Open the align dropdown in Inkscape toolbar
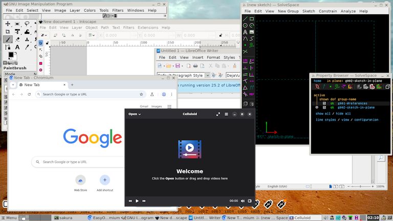This screenshot has height=221, width=393. click(92, 35)
